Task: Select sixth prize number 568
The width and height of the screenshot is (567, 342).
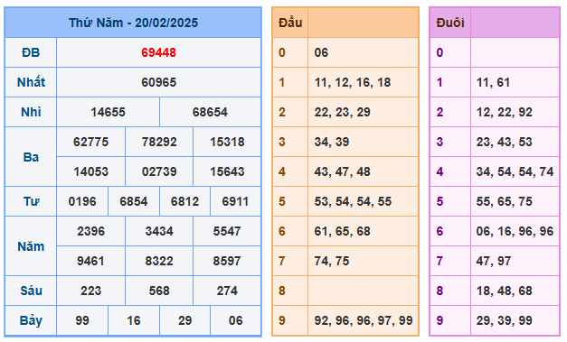Action: coord(159,291)
